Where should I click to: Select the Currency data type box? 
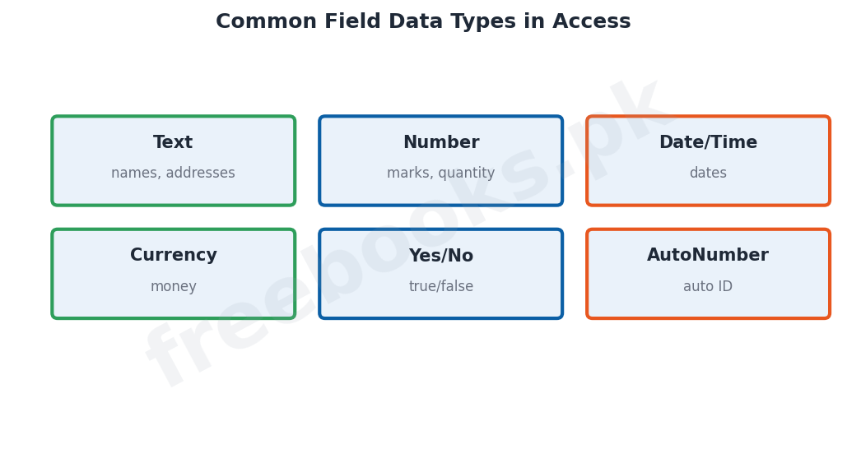coord(174,274)
